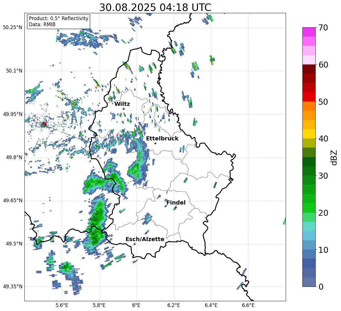Click the 20 value on the colorbar

coord(323,213)
